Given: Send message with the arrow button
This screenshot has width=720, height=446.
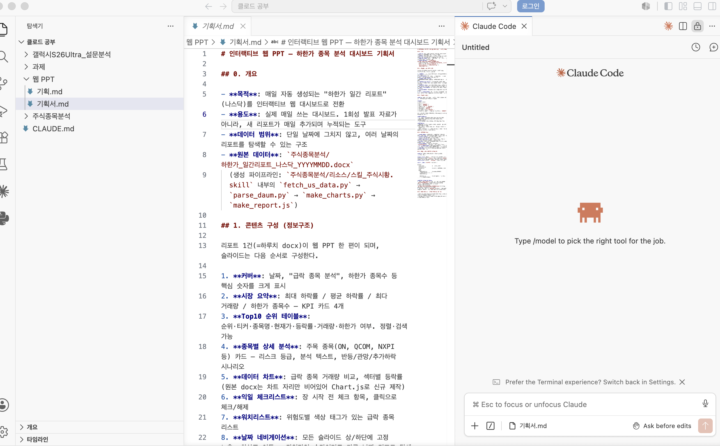Looking at the screenshot, I should pyautogui.click(x=705, y=426).
